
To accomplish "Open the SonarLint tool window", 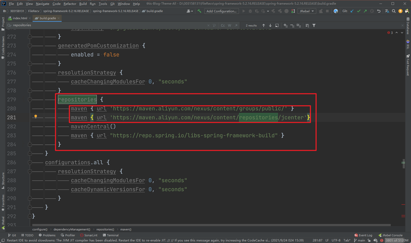I will tap(89, 235).
